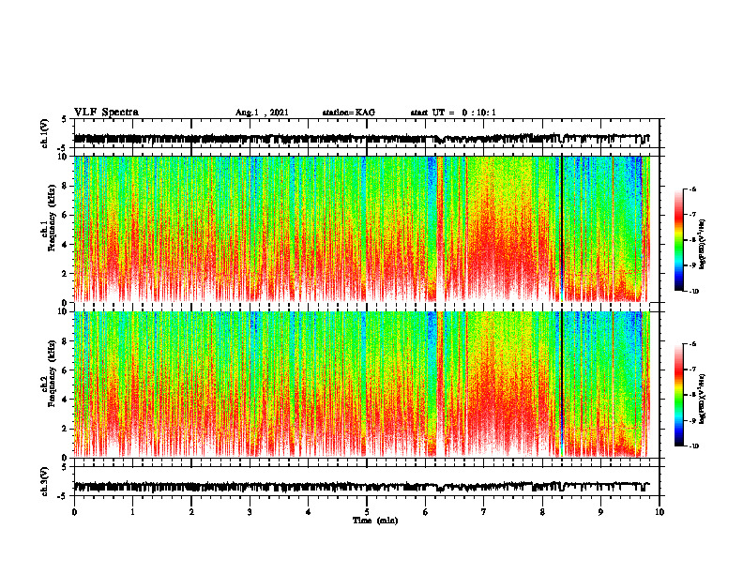Click the ch.1 colorbar log(PSD) units label

[x=703, y=245]
